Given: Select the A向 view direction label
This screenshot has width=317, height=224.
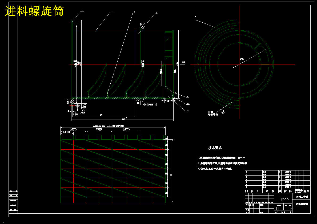Looking at the screenshot, I should tap(183, 62).
